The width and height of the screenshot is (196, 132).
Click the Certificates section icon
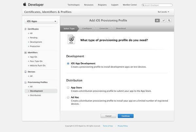pos(25,29)
